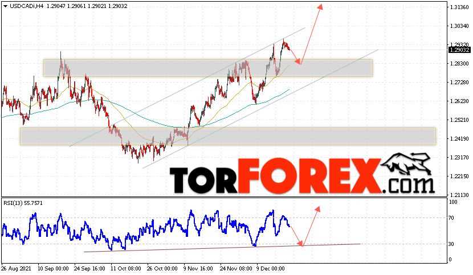Click the 26 Oct 00:00 time label
Viewport: 473px width, 275px height.
(162, 268)
